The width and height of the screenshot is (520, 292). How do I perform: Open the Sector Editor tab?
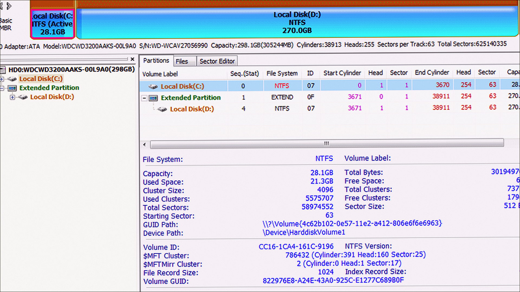coord(217,61)
